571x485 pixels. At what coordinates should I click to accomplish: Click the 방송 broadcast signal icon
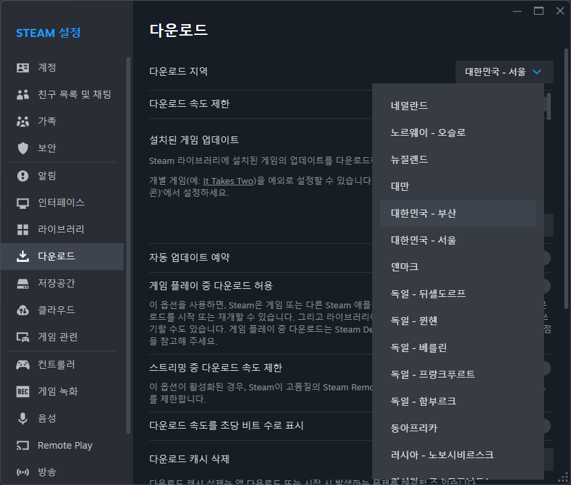pyautogui.click(x=23, y=472)
